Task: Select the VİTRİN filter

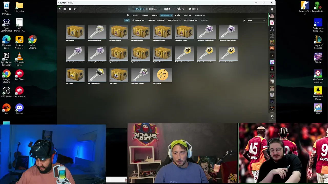Action: tap(177, 15)
